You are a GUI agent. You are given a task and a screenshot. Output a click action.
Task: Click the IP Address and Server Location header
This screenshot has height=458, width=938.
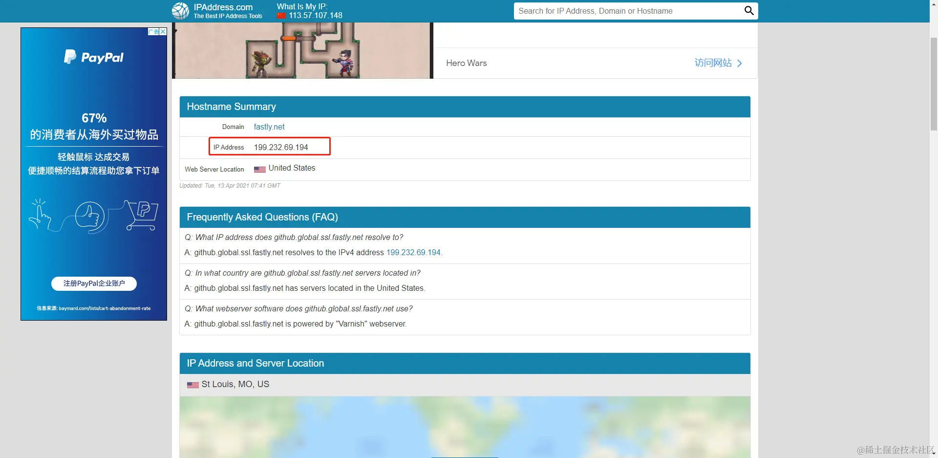tap(465, 363)
